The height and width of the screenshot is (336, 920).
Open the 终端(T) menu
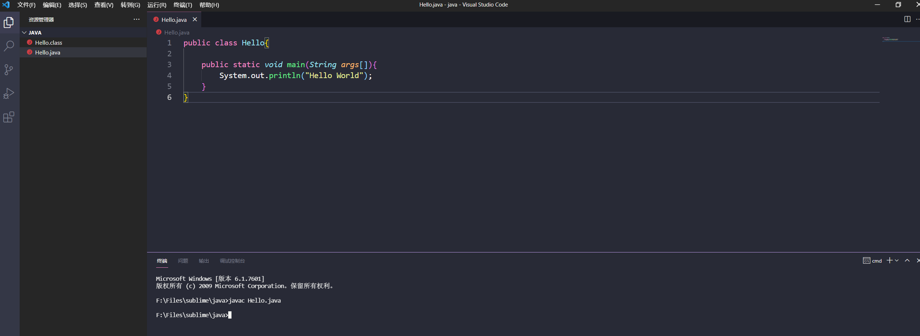tap(183, 5)
